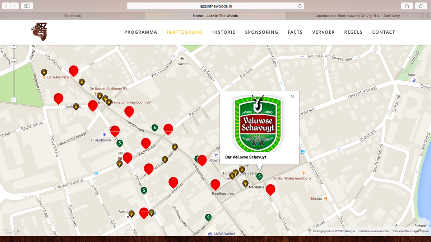The image size is (431, 242).
Task: Click the green S marker below the popup
Action: (259, 176)
